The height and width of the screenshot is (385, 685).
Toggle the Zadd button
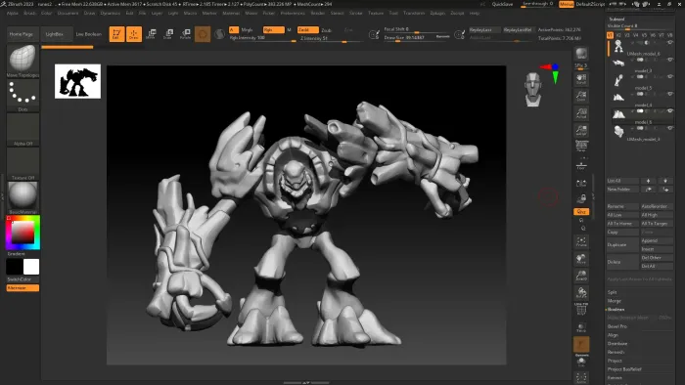tap(308, 29)
